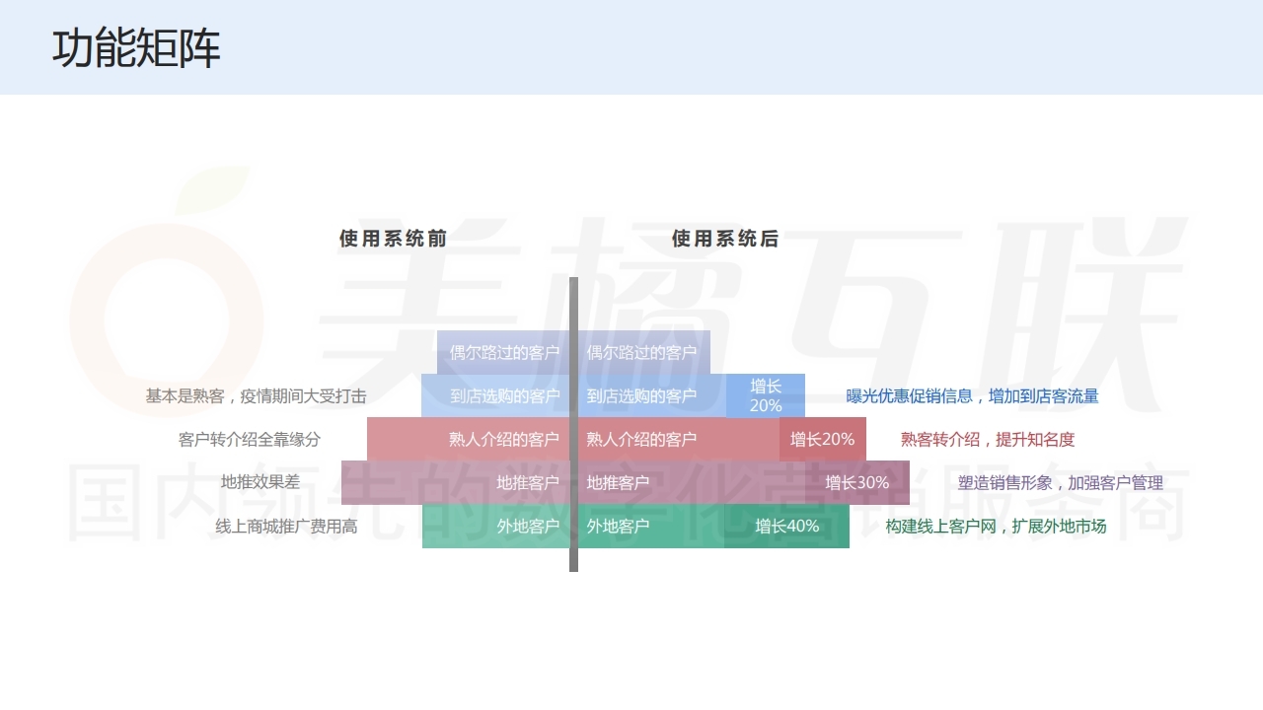Click text 基本是熟客，疫情期间大受打击

(x=256, y=396)
